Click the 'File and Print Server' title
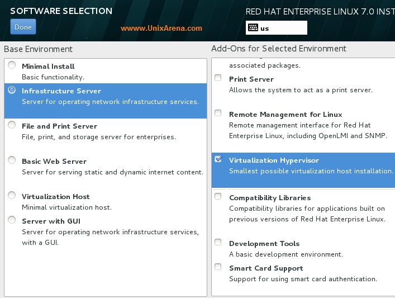 coord(59,126)
